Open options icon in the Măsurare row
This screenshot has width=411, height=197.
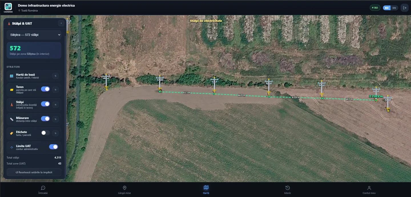(x=56, y=119)
